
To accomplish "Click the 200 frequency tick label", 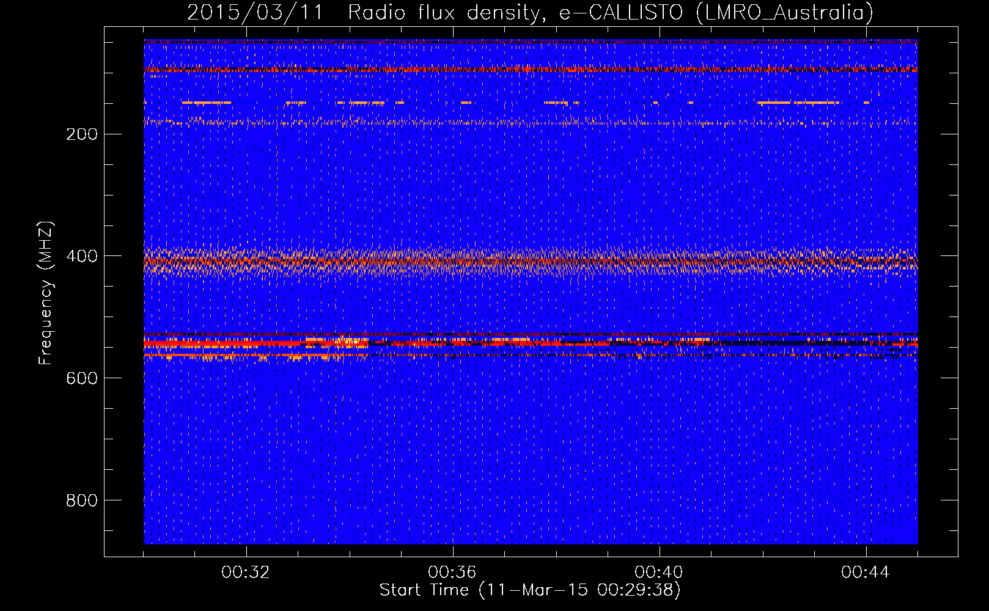I will point(82,134).
